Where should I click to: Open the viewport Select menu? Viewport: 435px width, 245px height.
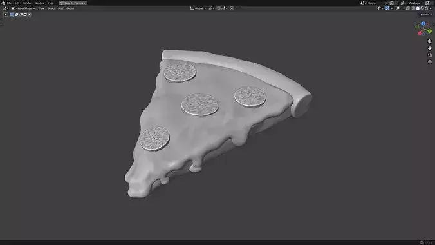coord(51,8)
